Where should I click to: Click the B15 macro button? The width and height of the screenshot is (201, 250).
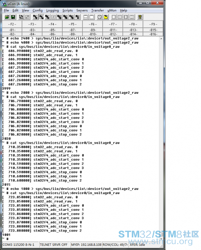click(x=153, y=30)
